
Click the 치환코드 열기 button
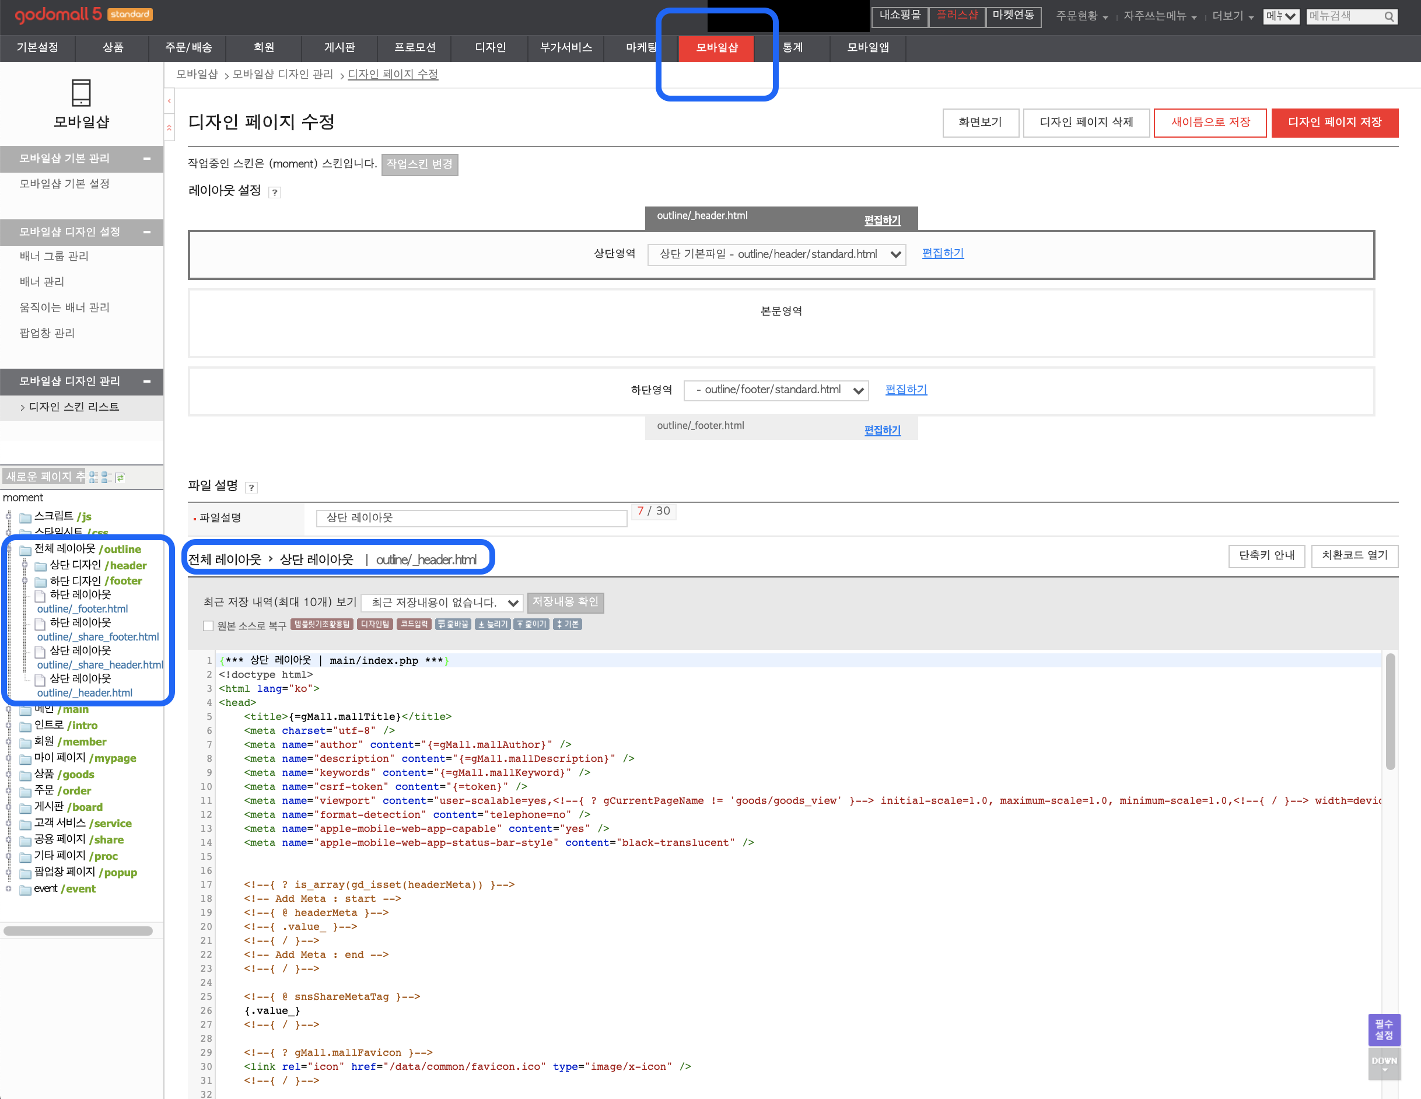(x=1354, y=556)
